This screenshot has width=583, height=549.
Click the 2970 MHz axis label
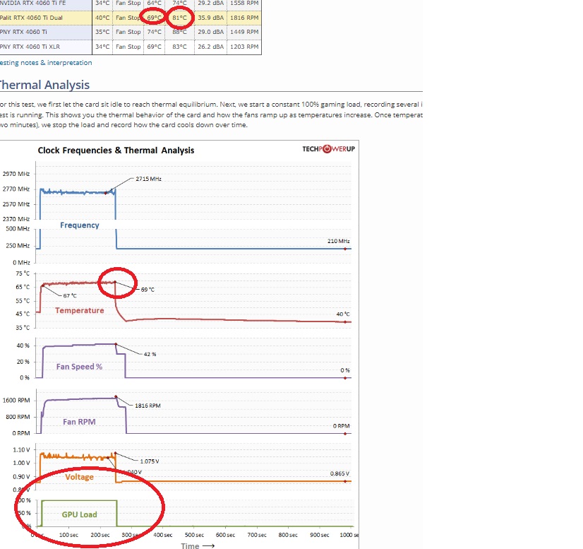(16, 174)
